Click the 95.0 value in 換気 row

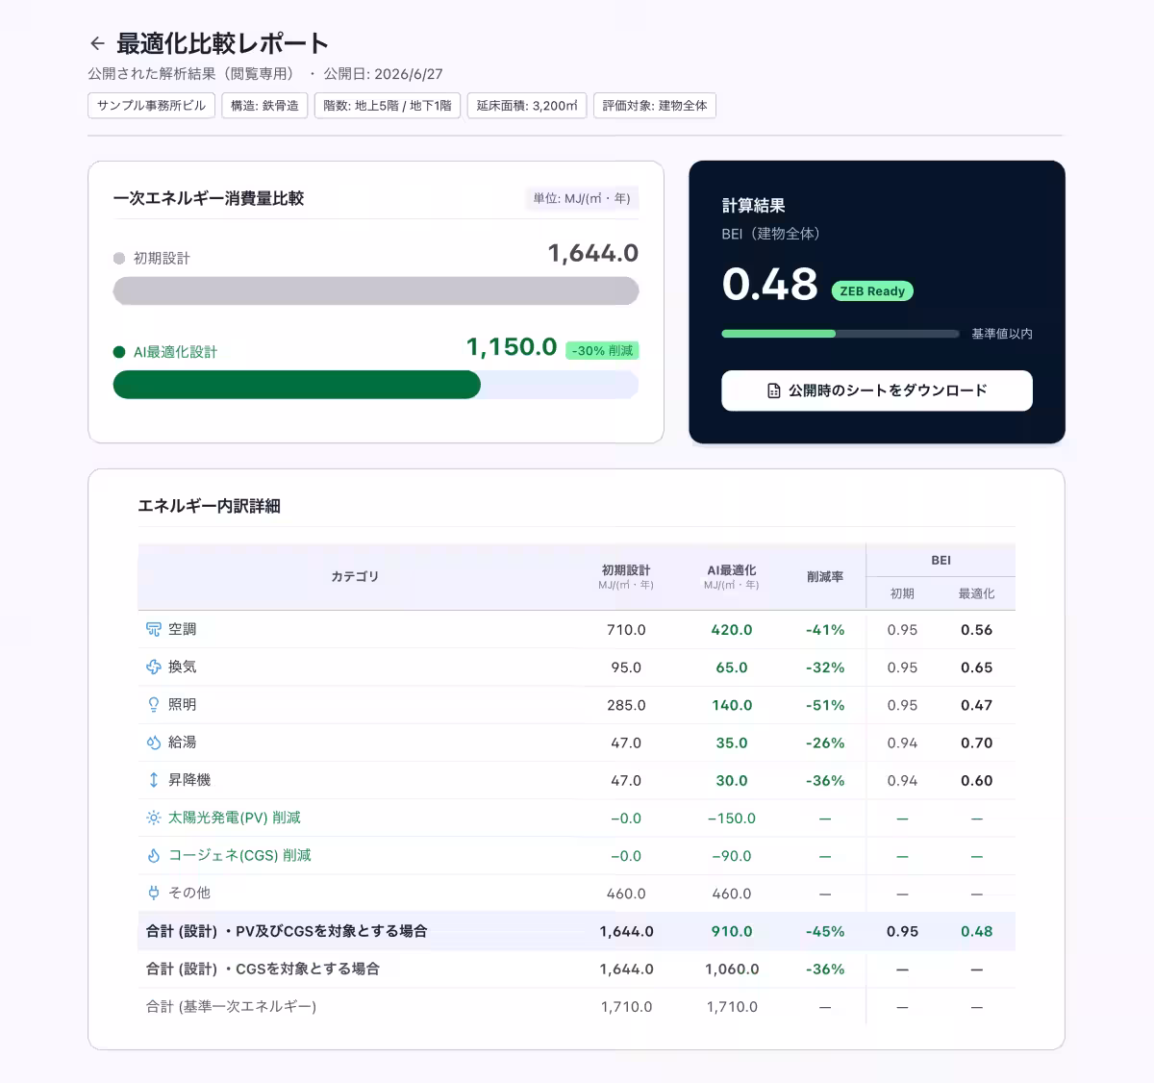pos(626,667)
